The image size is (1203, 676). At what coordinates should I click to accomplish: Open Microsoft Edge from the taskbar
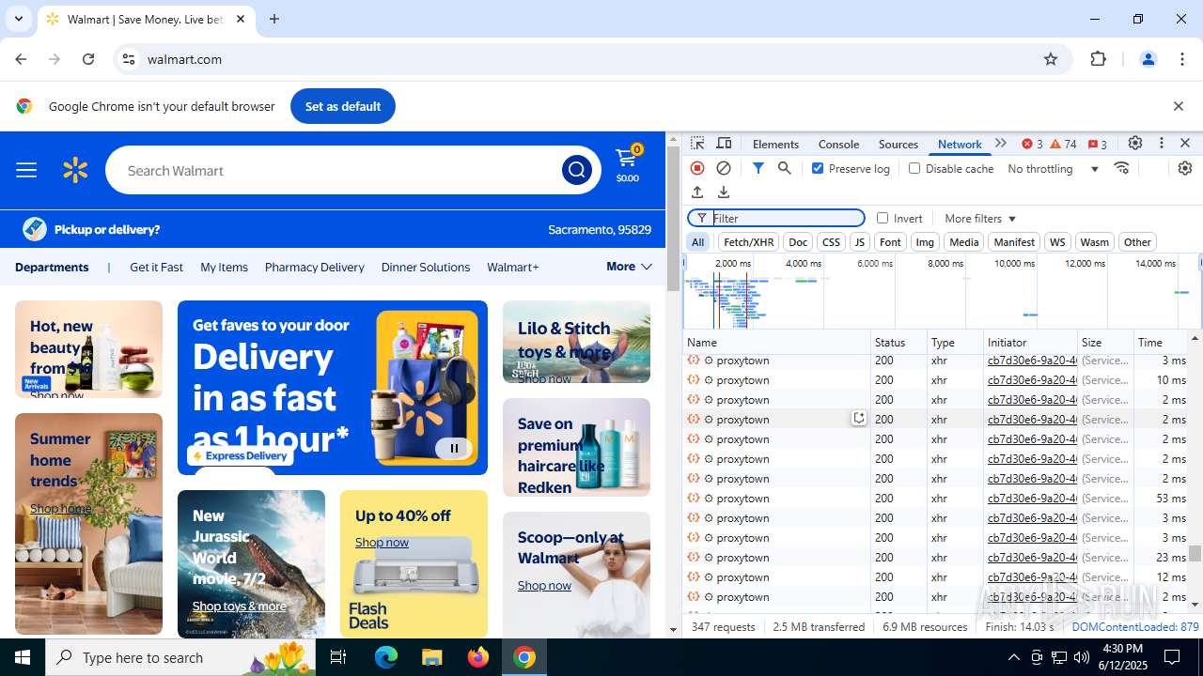[386, 657]
